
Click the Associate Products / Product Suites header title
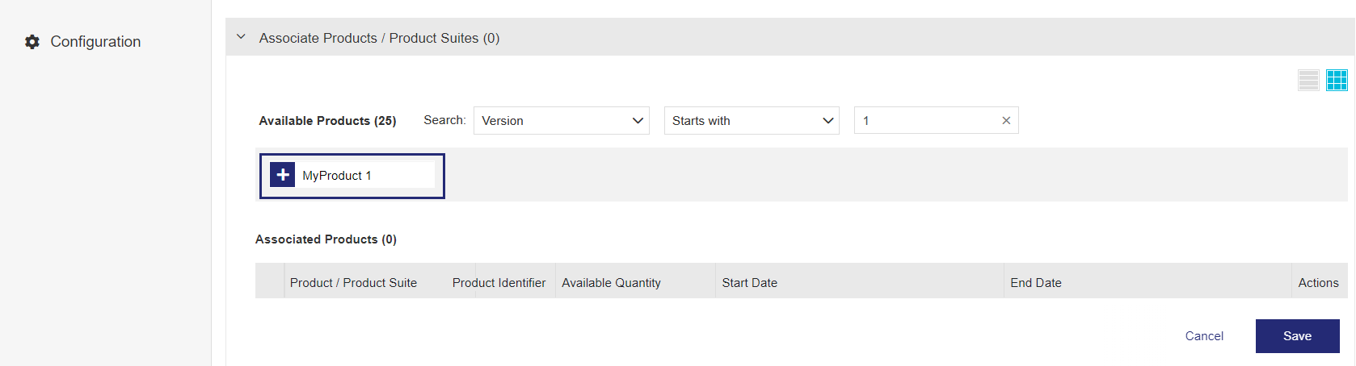tap(379, 38)
